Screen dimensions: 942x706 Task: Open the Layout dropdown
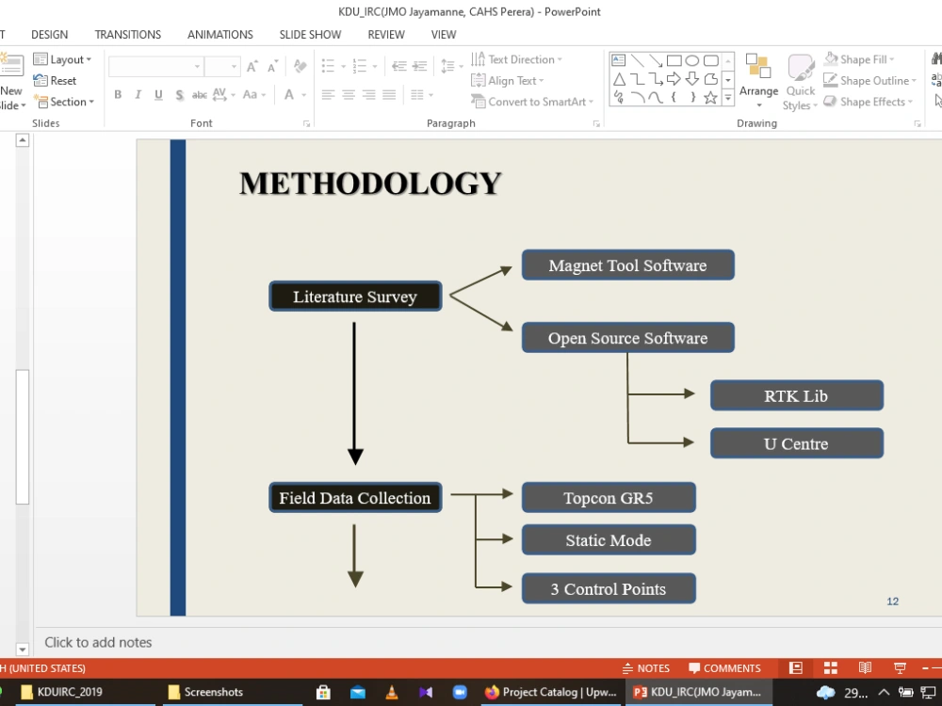pyautogui.click(x=62, y=59)
